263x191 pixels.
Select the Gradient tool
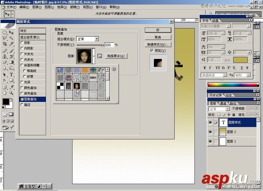(11, 62)
